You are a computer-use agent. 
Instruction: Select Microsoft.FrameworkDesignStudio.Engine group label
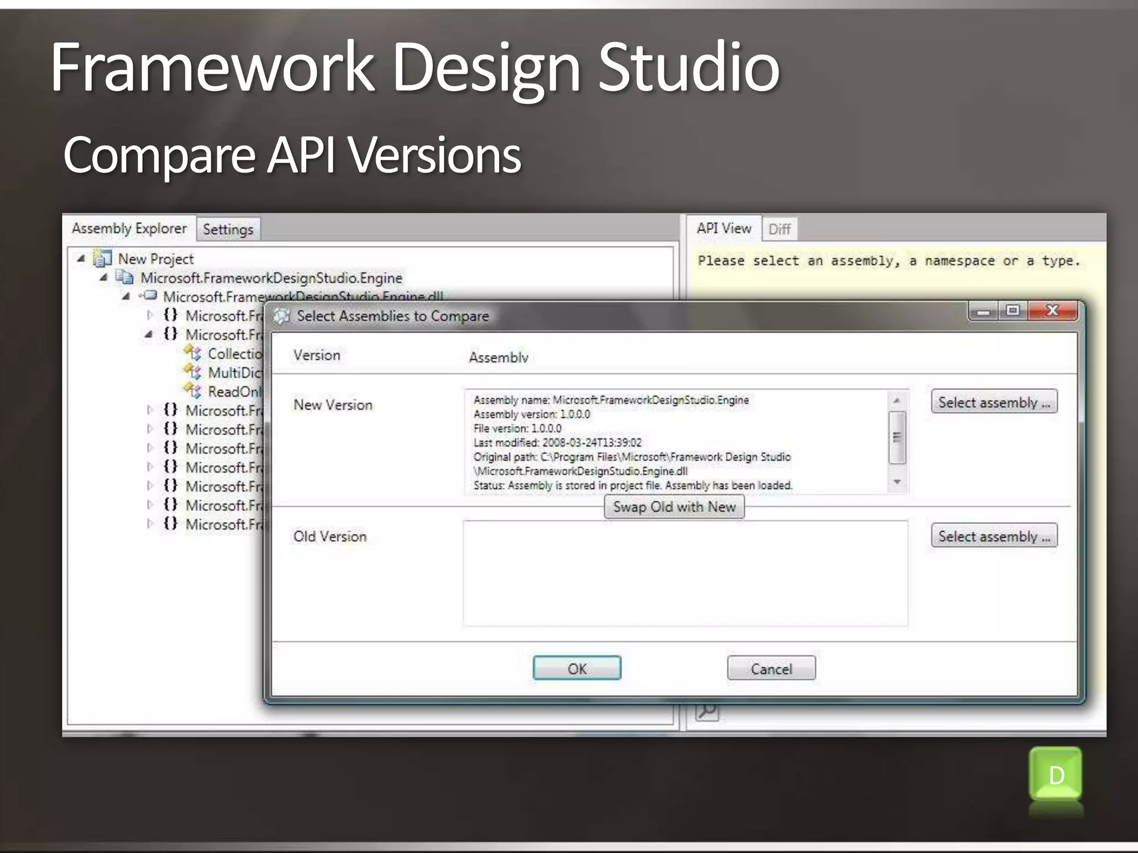point(271,278)
